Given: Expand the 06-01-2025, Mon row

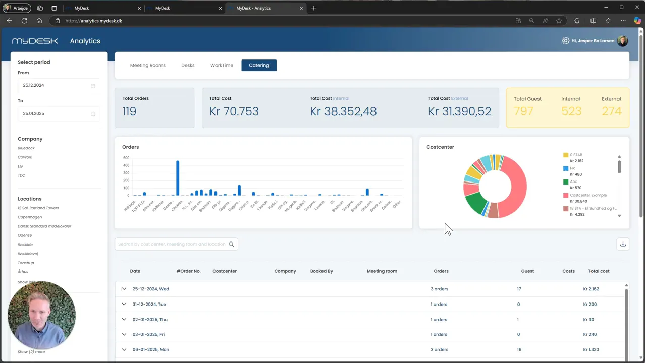Looking at the screenshot, I should tap(124, 349).
